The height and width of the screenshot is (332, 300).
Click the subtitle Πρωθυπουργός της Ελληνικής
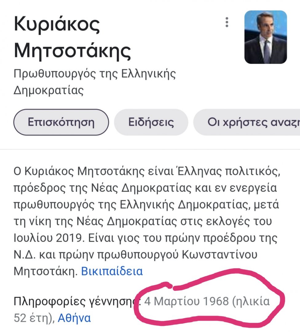tap(95, 74)
